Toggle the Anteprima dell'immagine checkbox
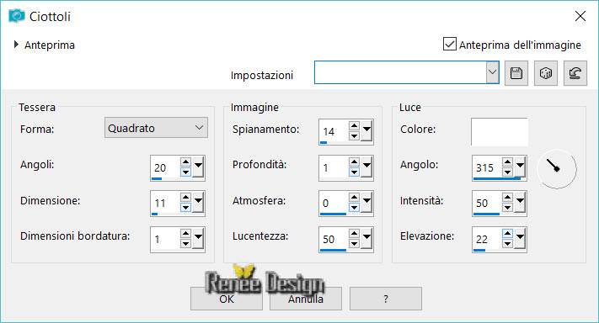 click(450, 44)
